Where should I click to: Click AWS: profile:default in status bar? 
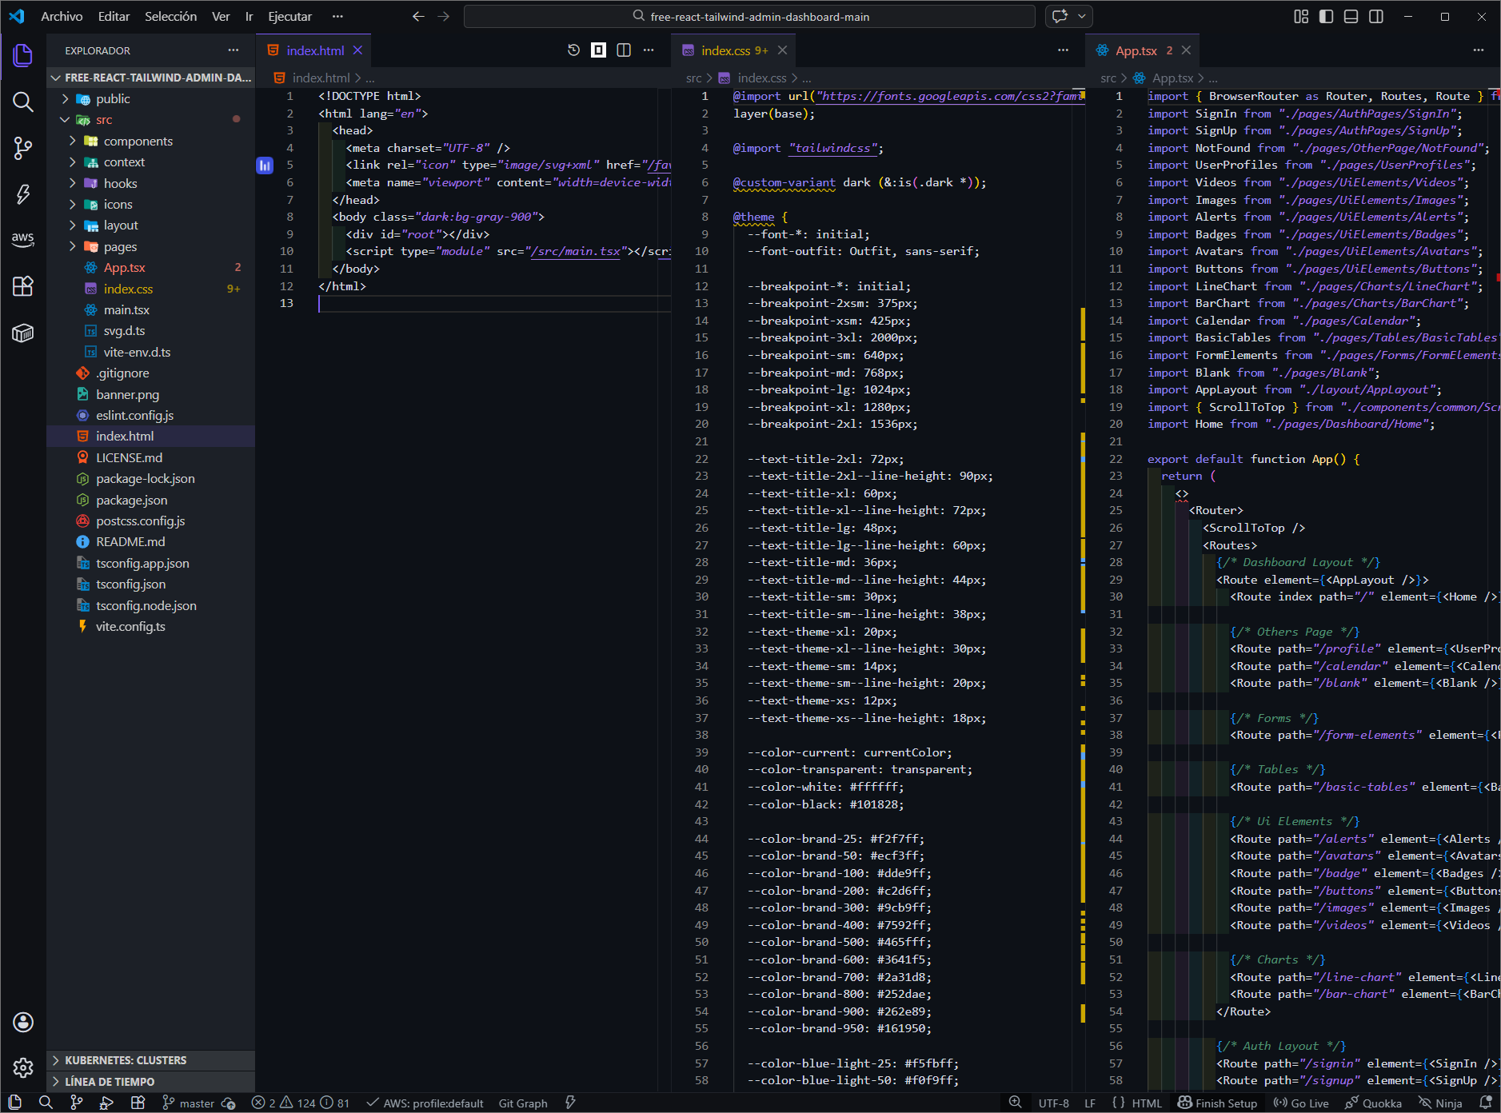pyautogui.click(x=425, y=1103)
